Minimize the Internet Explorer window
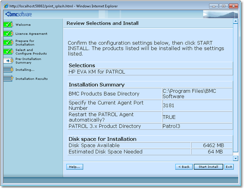 coord(214,6)
